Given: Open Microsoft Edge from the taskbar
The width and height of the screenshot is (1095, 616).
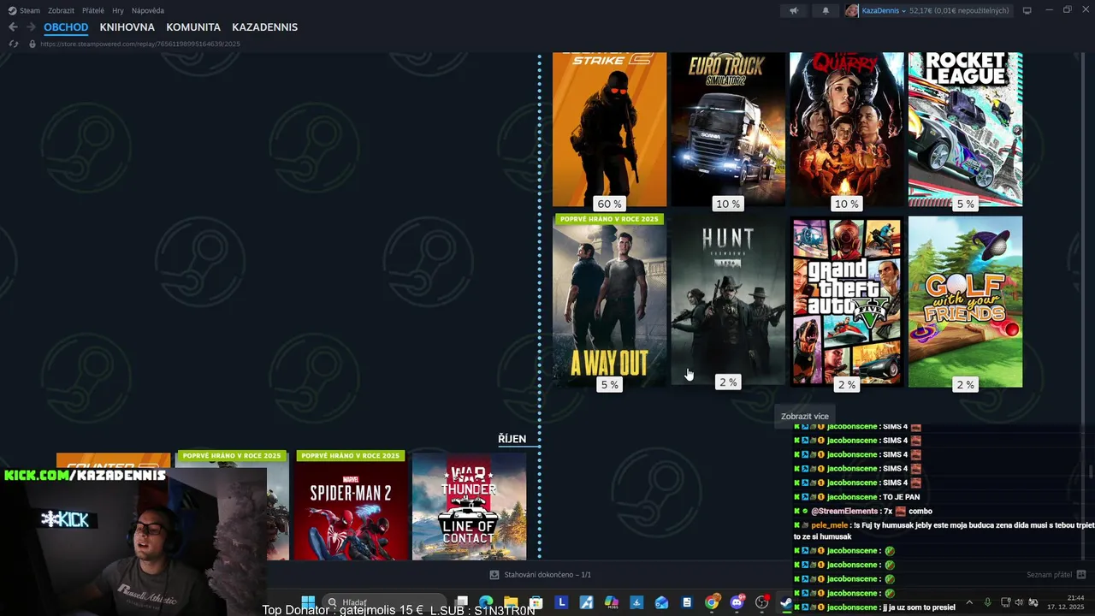Looking at the screenshot, I should tap(486, 602).
